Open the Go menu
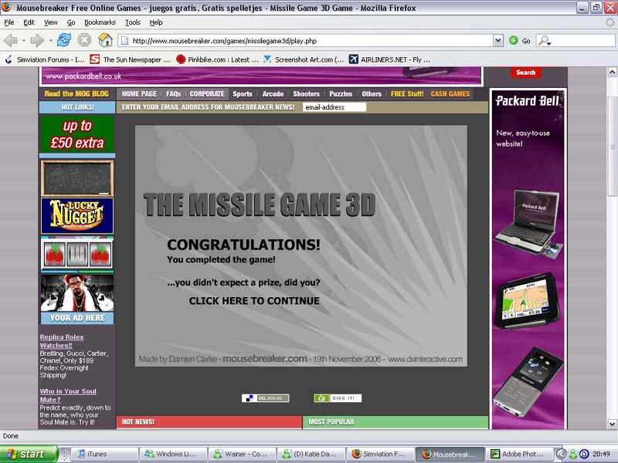The height and width of the screenshot is (463, 618). [71, 22]
